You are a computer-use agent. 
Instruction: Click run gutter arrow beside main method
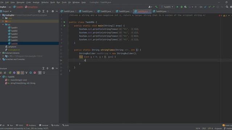(65, 26)
